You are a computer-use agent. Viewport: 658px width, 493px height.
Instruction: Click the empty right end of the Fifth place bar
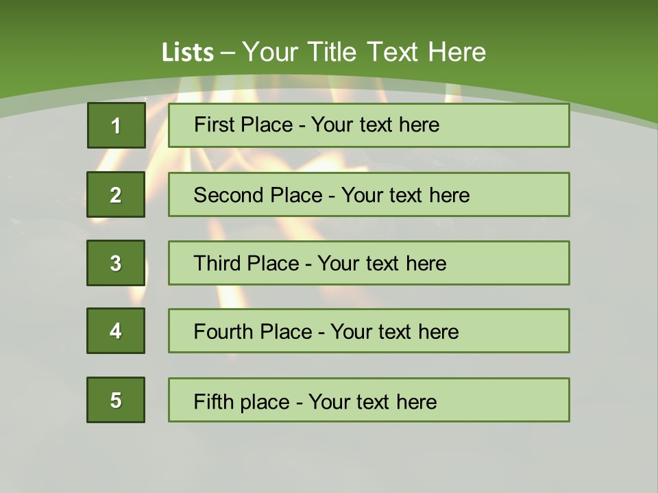[521, 400]
